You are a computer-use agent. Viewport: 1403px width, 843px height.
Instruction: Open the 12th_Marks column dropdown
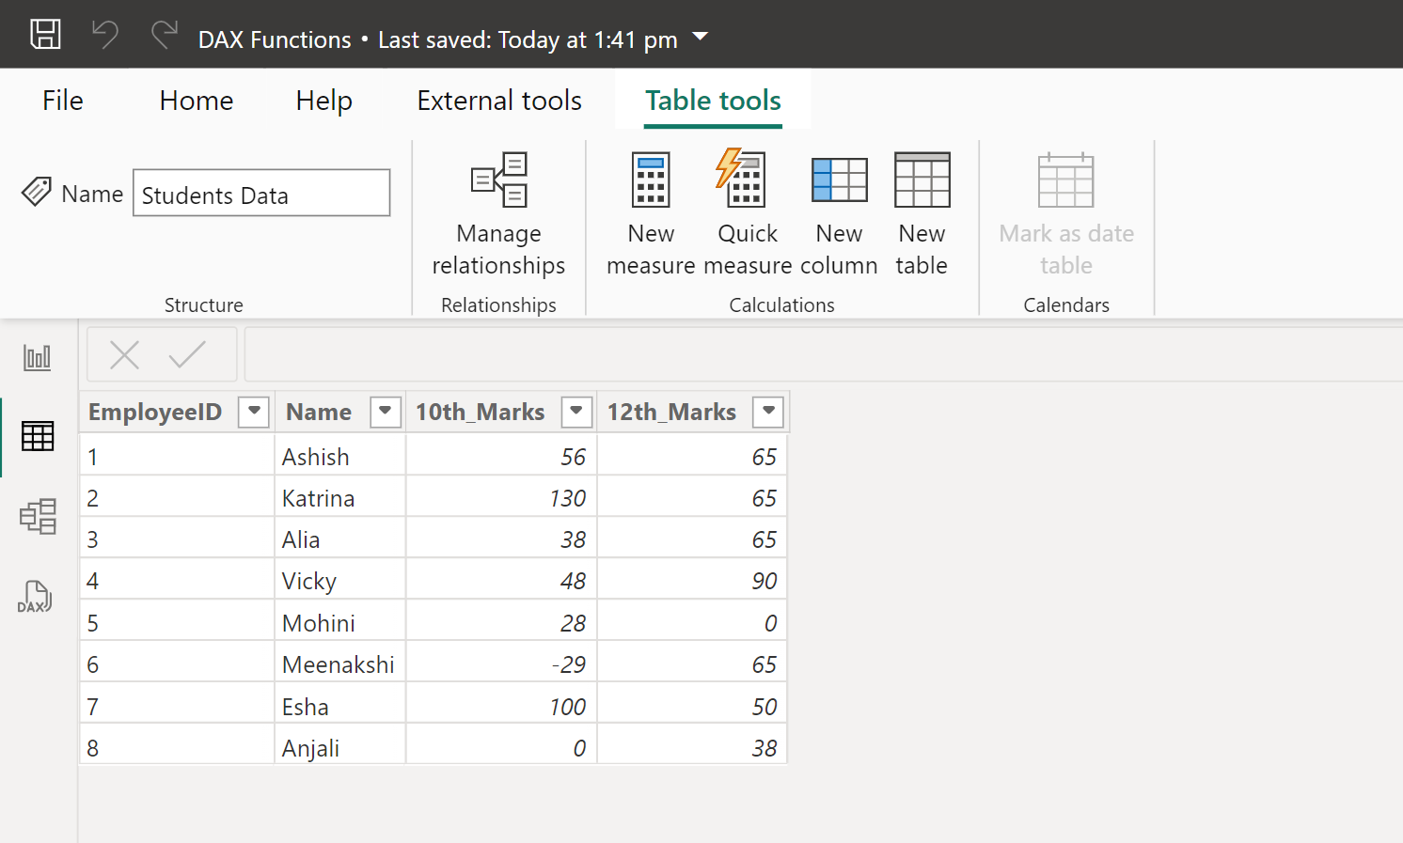pos(768,412)
